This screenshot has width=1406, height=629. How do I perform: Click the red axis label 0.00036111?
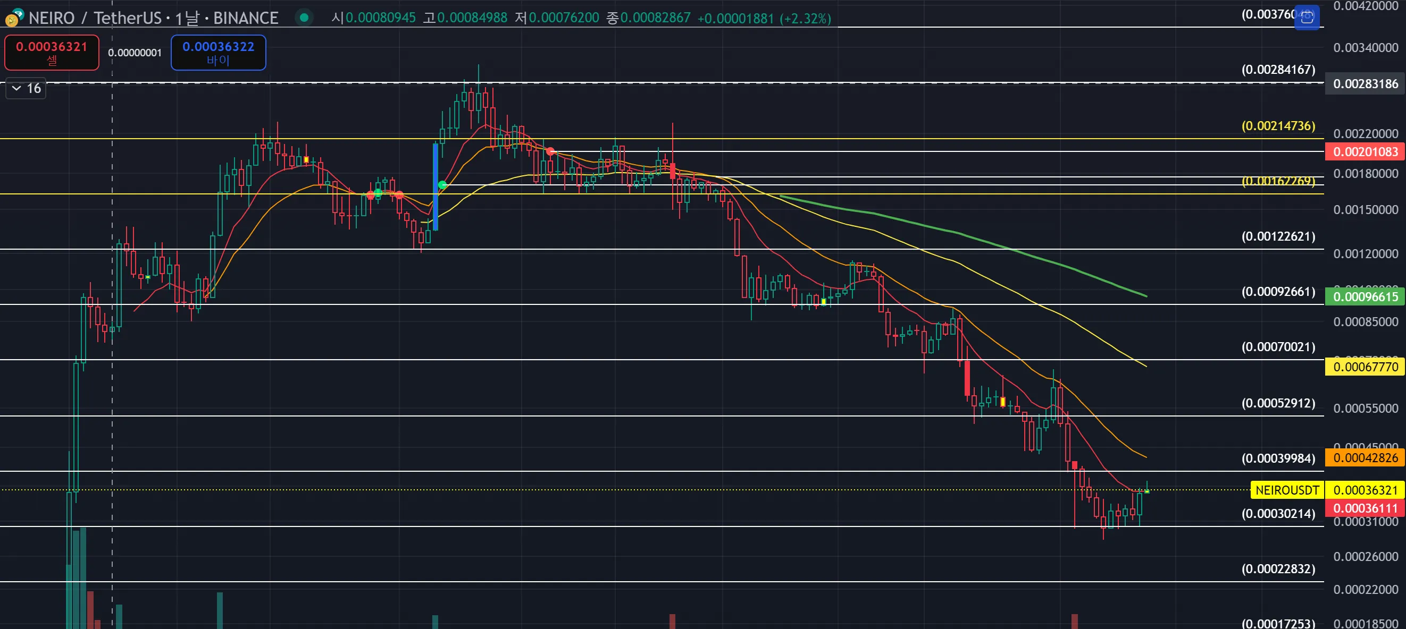click(1365, 508)
